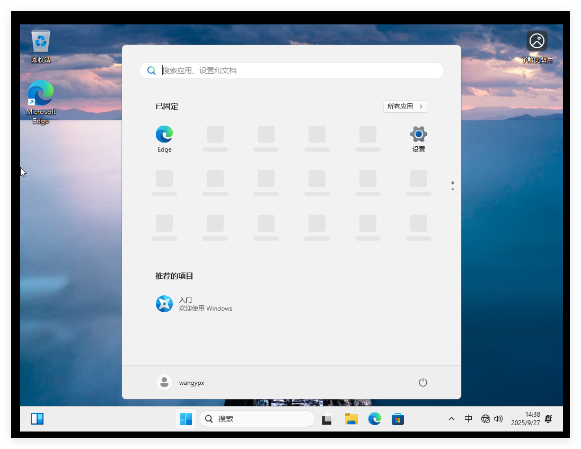Open the pinned Settings (设置) gear app
The width and height of the screenshot is (581, 449).
tap(418, 139)
